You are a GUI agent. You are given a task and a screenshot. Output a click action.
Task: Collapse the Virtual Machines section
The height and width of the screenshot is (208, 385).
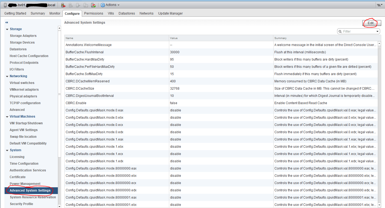(x=7, y=117)
